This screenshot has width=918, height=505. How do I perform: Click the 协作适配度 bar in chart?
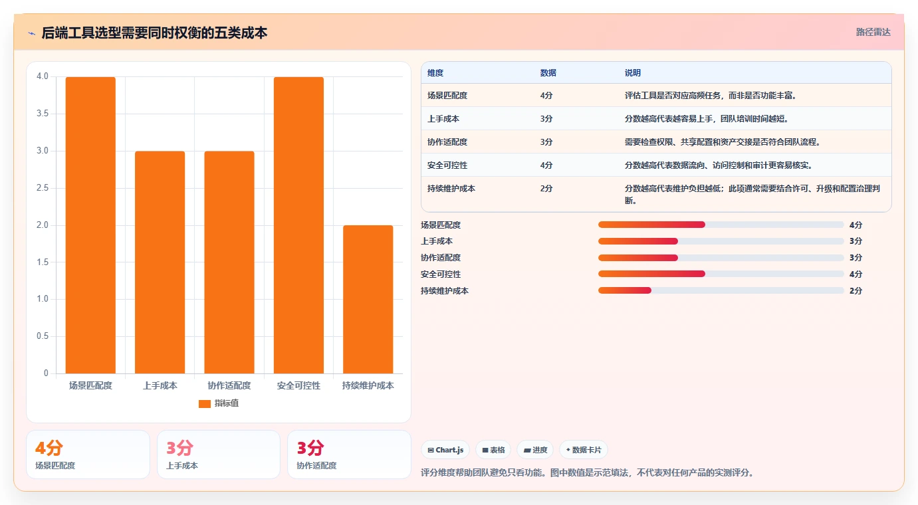click(229, 262)
